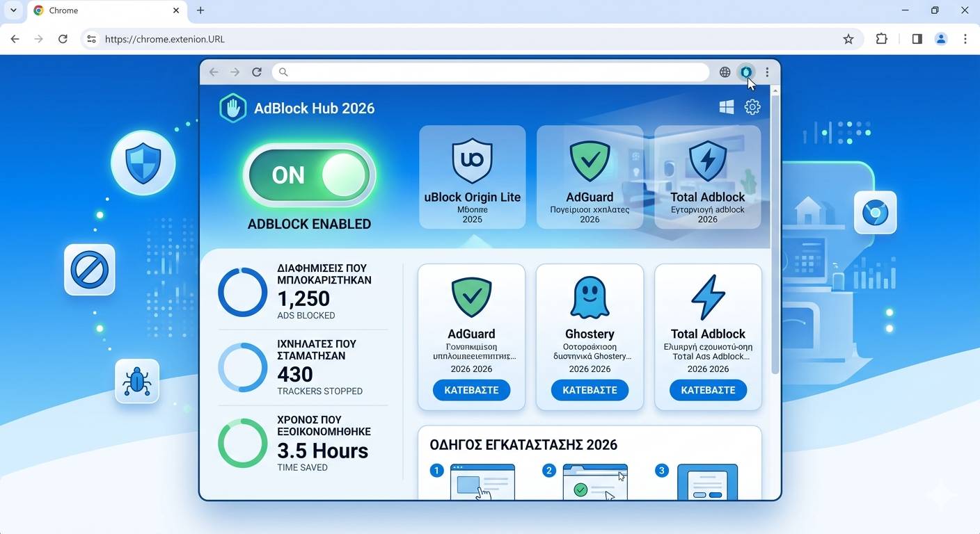Select the uBlock Origin Lite card
Screen dimensions: 980x534
click(472, 177)
